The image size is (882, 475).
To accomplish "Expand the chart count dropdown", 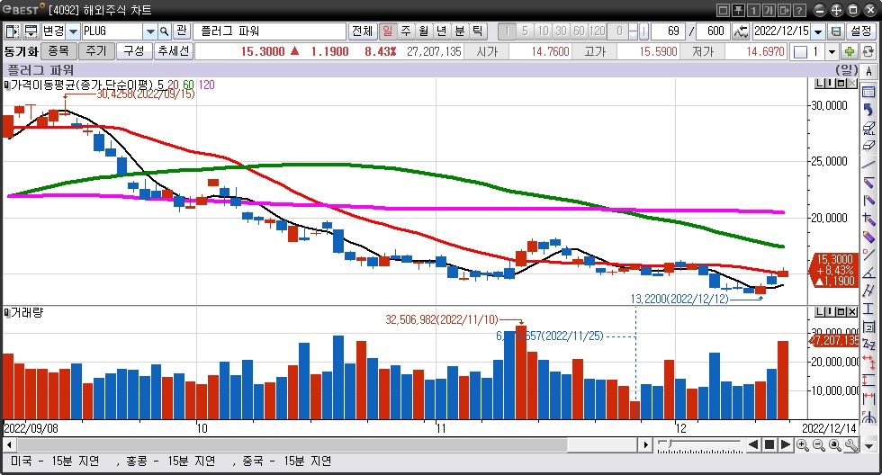I will click(x=832, y=52).
